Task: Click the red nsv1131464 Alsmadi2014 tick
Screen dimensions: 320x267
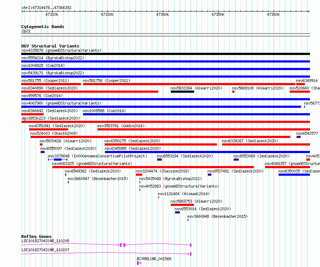Action: (x=159, y=197)
